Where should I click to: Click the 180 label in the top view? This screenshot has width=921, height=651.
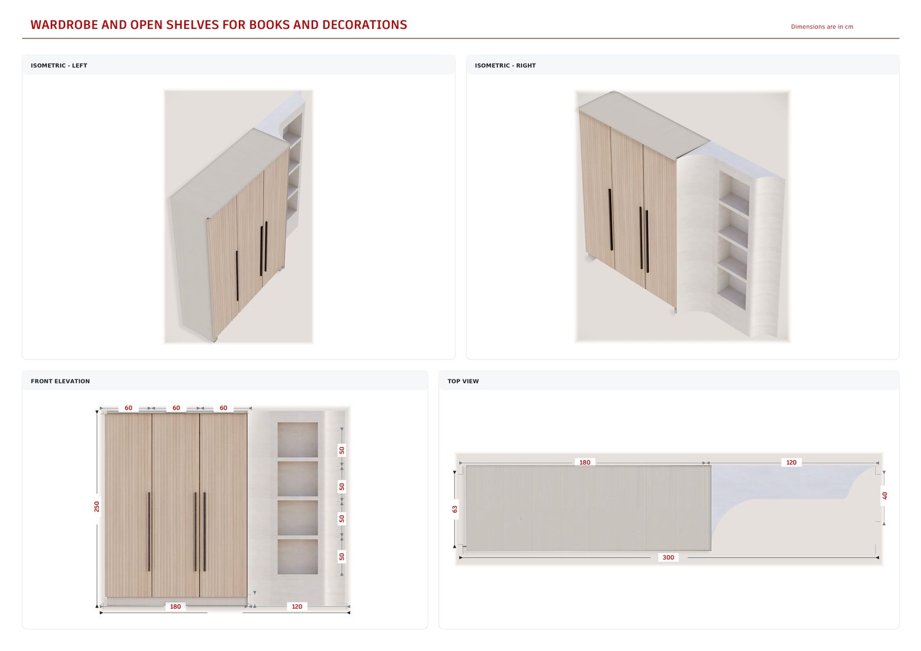[585, 463]
